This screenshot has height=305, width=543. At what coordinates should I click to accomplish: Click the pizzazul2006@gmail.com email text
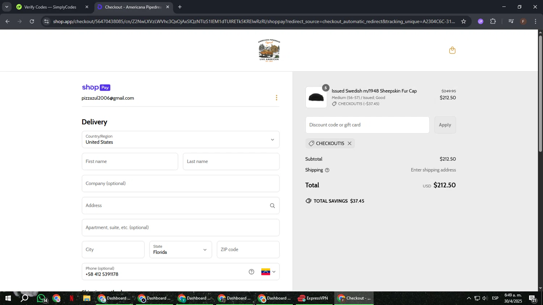click(x=108, y=98)
